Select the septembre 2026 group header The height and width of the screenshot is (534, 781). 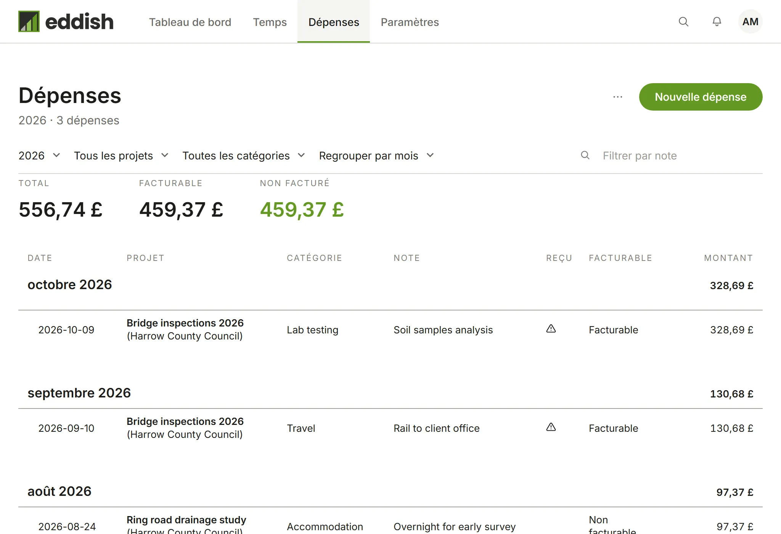(x=390, y=393)
